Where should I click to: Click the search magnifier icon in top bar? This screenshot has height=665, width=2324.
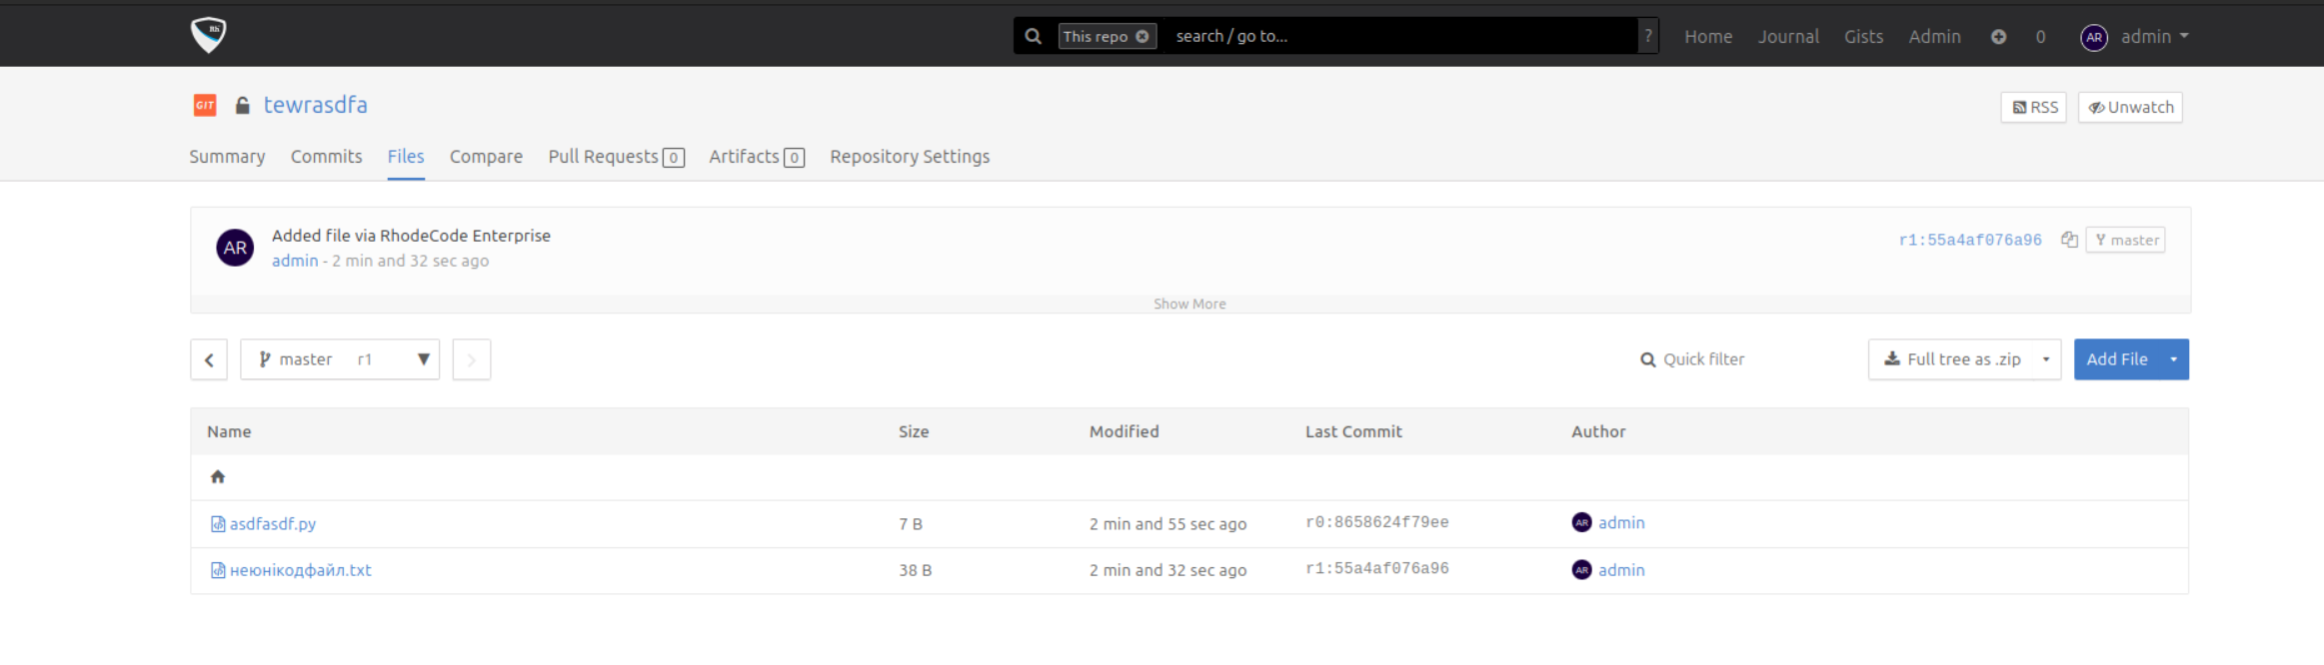point(1034,36)
